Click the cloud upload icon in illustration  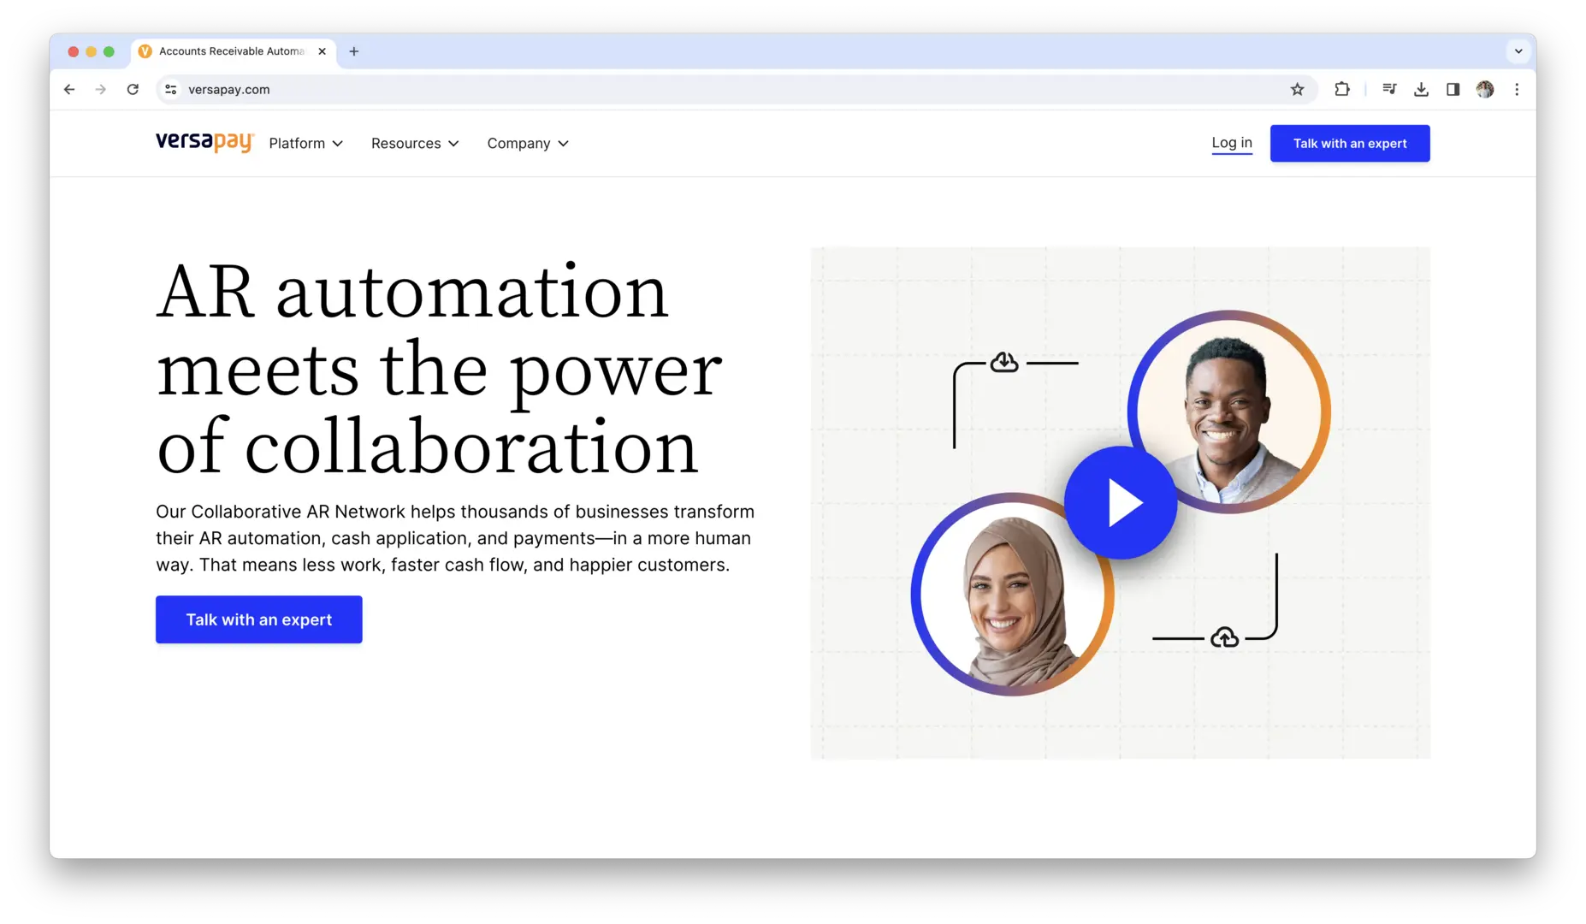pos(1225,637)
